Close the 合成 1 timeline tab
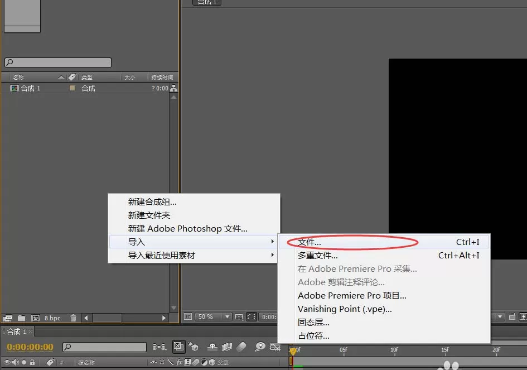 [x=30, y=331]
